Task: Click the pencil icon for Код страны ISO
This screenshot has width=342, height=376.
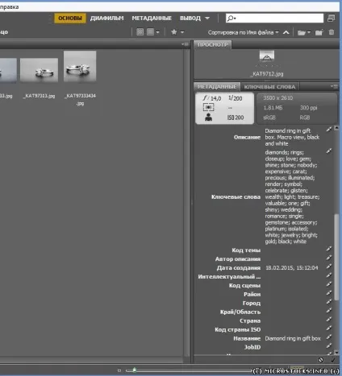Action: (x=329, y=328)
